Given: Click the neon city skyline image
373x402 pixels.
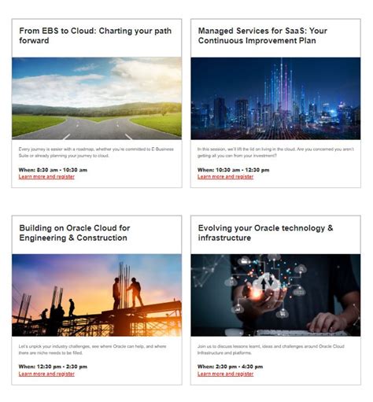Looking at the screenshot, I should click(275, 98).
